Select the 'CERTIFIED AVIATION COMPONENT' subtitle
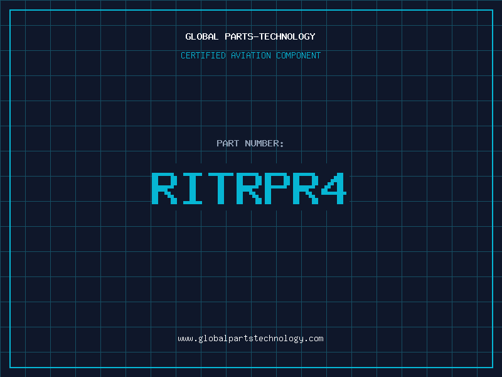Screen dimensions: 502x377 tap(250, 55)
